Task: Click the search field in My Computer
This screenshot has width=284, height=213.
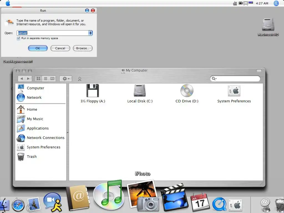Action: pyautogui.click(x=235, y=78)
